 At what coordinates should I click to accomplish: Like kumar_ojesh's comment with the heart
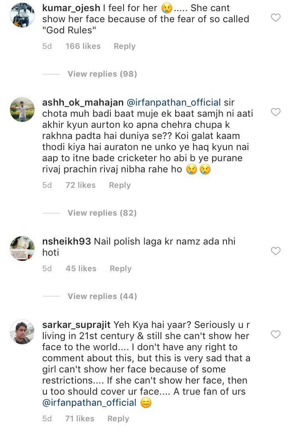275,17
